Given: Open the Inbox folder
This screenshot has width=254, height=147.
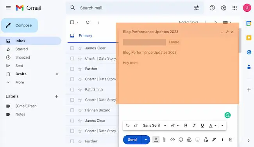Looking at the screenshot, I should coord(30,41).
